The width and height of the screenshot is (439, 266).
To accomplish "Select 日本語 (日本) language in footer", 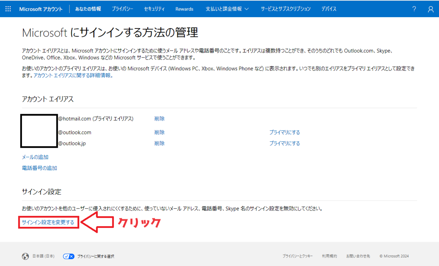I will click(44, 256).
